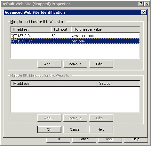The image size is (151, 146).
Task: Sort by the IP address column header
Action: (31, 29)
